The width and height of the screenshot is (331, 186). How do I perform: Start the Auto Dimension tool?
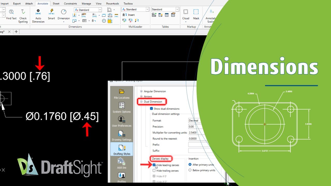(x=38, y=16)
